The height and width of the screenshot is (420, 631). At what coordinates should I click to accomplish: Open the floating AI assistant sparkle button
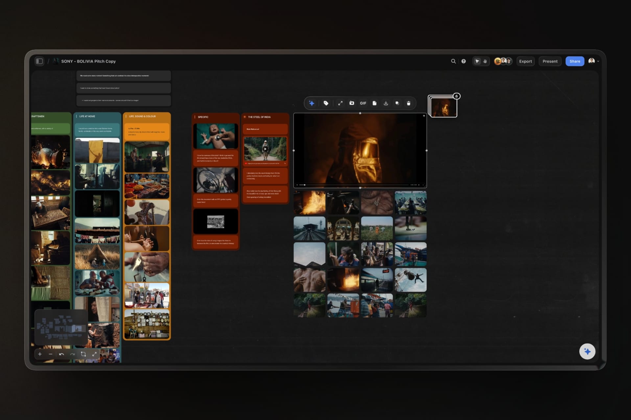[587, 351]
